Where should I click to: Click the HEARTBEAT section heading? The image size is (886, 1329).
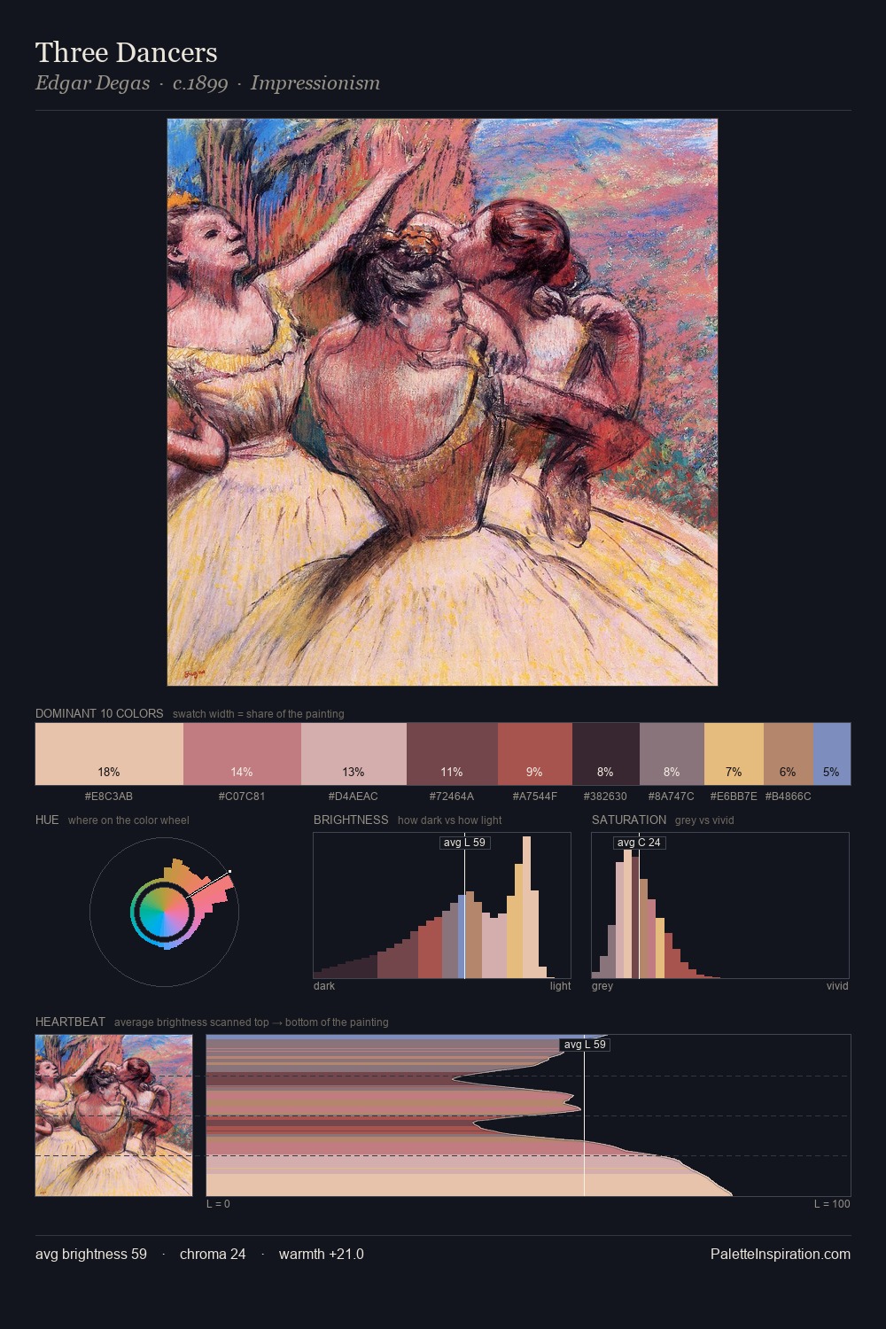[x=70, y=1022]
